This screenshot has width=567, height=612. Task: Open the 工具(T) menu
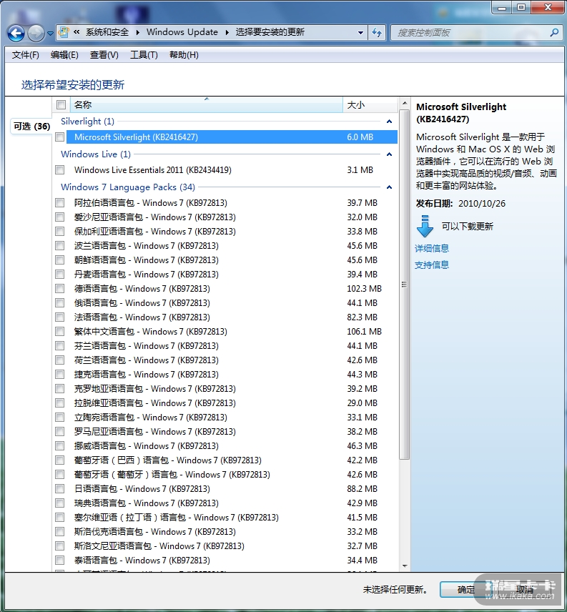click(144, 55)
